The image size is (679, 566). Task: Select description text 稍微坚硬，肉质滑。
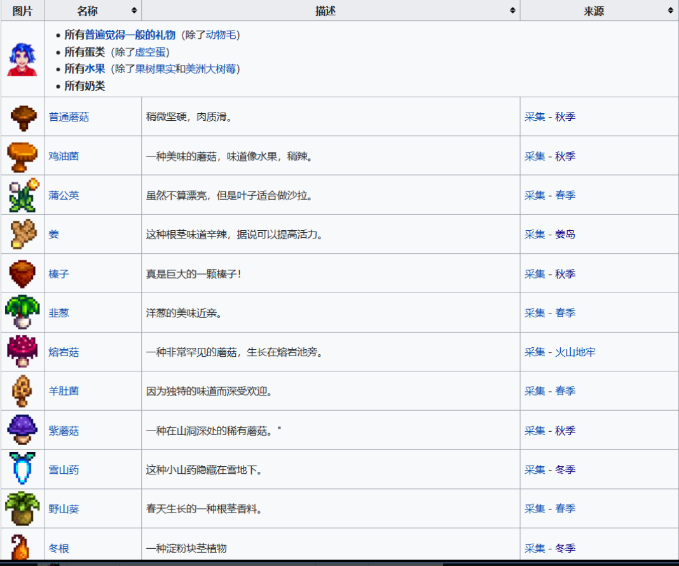click(189, 117)
